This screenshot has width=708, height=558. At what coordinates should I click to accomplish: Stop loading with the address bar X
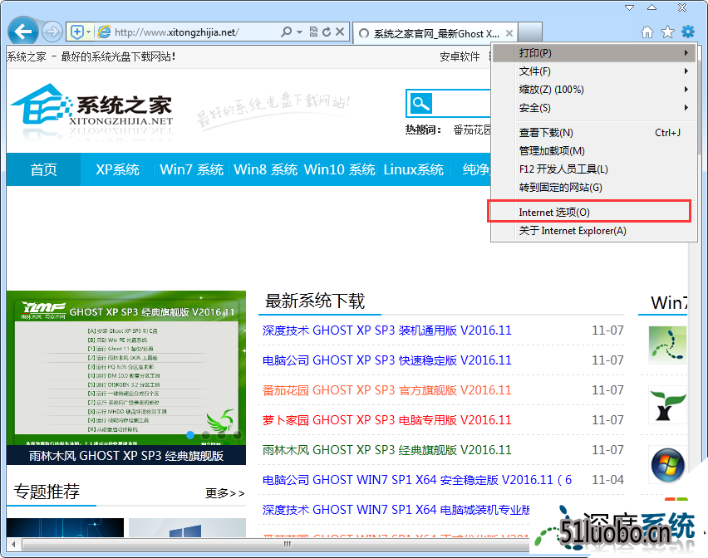(340, 32)
